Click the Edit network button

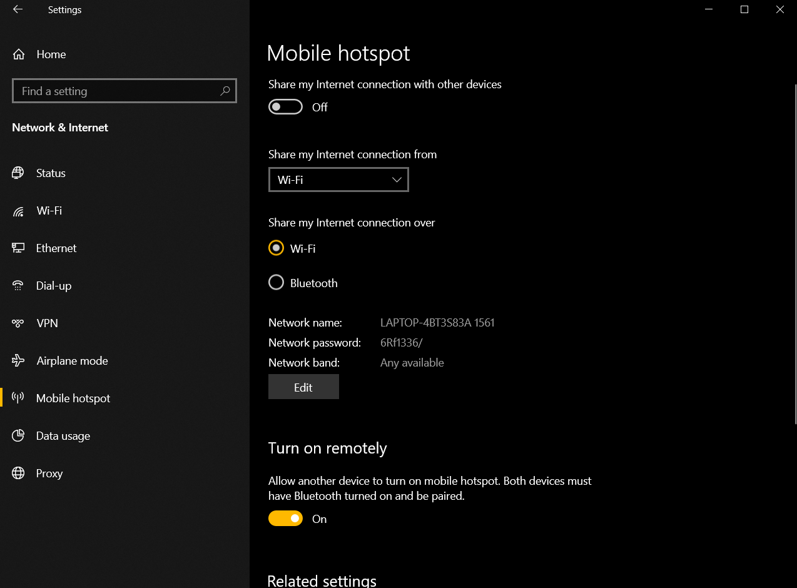[303, 387]
